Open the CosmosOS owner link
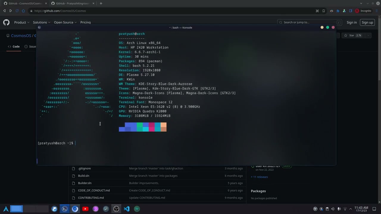 pyautogui.click(x=21, y=36)
